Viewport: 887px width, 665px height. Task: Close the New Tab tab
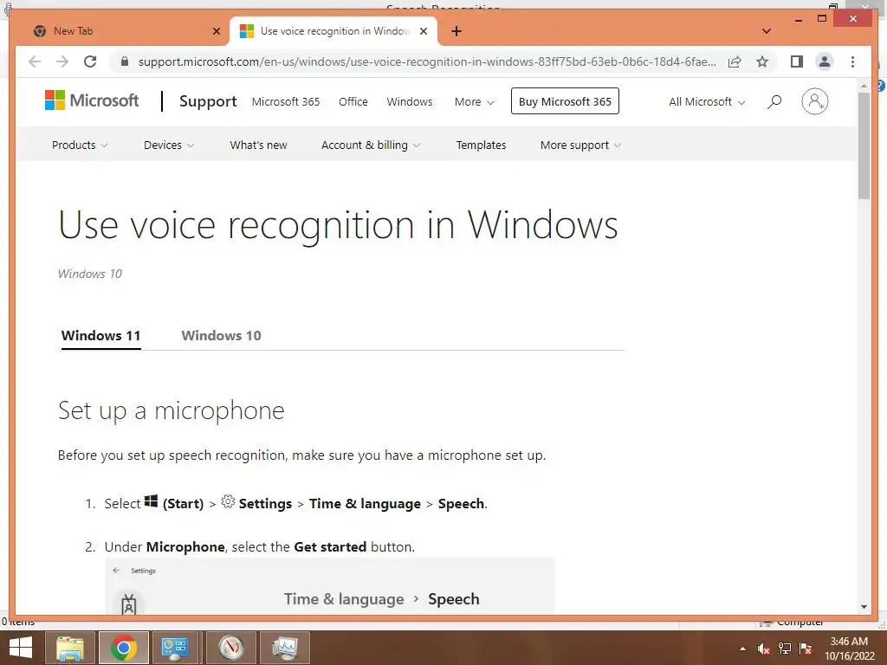(x=216, y=31)
